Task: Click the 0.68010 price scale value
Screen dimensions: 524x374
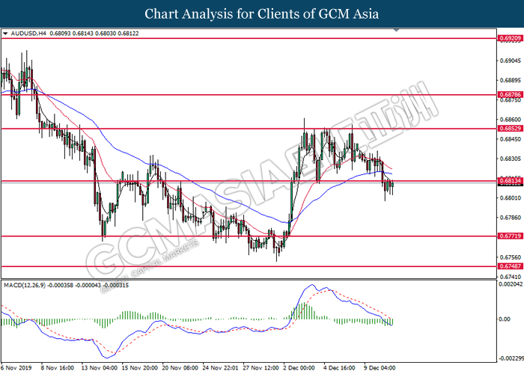Action: 511,198
